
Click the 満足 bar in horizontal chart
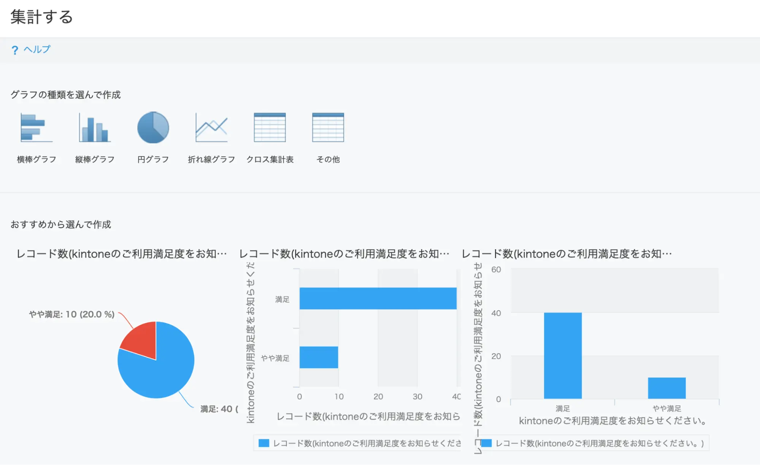coord(378,299)
